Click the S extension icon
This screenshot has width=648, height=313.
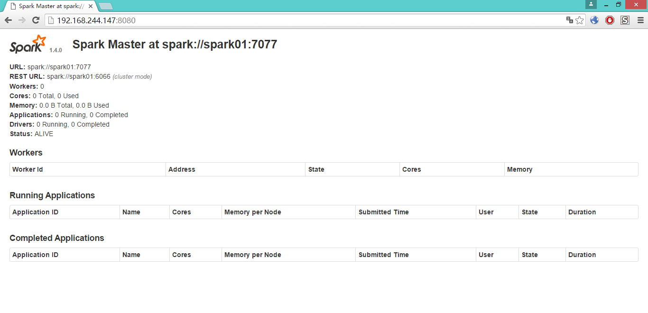click(x=625, y=20)
